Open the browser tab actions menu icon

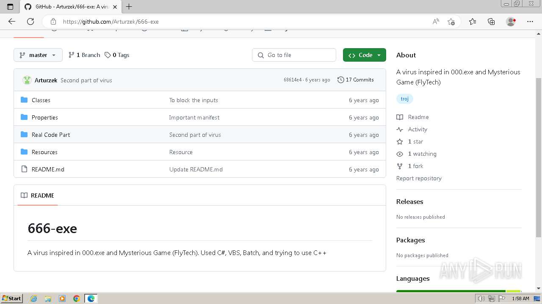tap(10, 6)
